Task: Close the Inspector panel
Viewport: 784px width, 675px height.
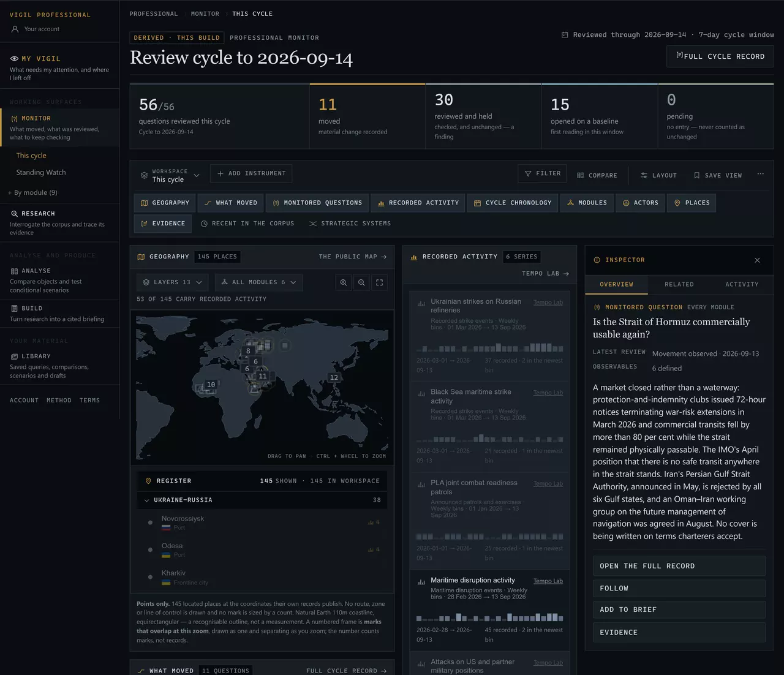Action: click(757, 260)
